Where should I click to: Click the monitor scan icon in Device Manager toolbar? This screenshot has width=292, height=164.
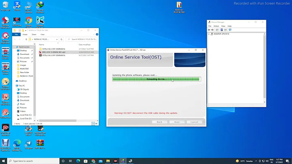(230, 30)
